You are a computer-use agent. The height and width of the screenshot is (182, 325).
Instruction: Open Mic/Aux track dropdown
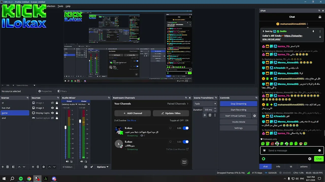pyautogui.click(x=89, y=104)
